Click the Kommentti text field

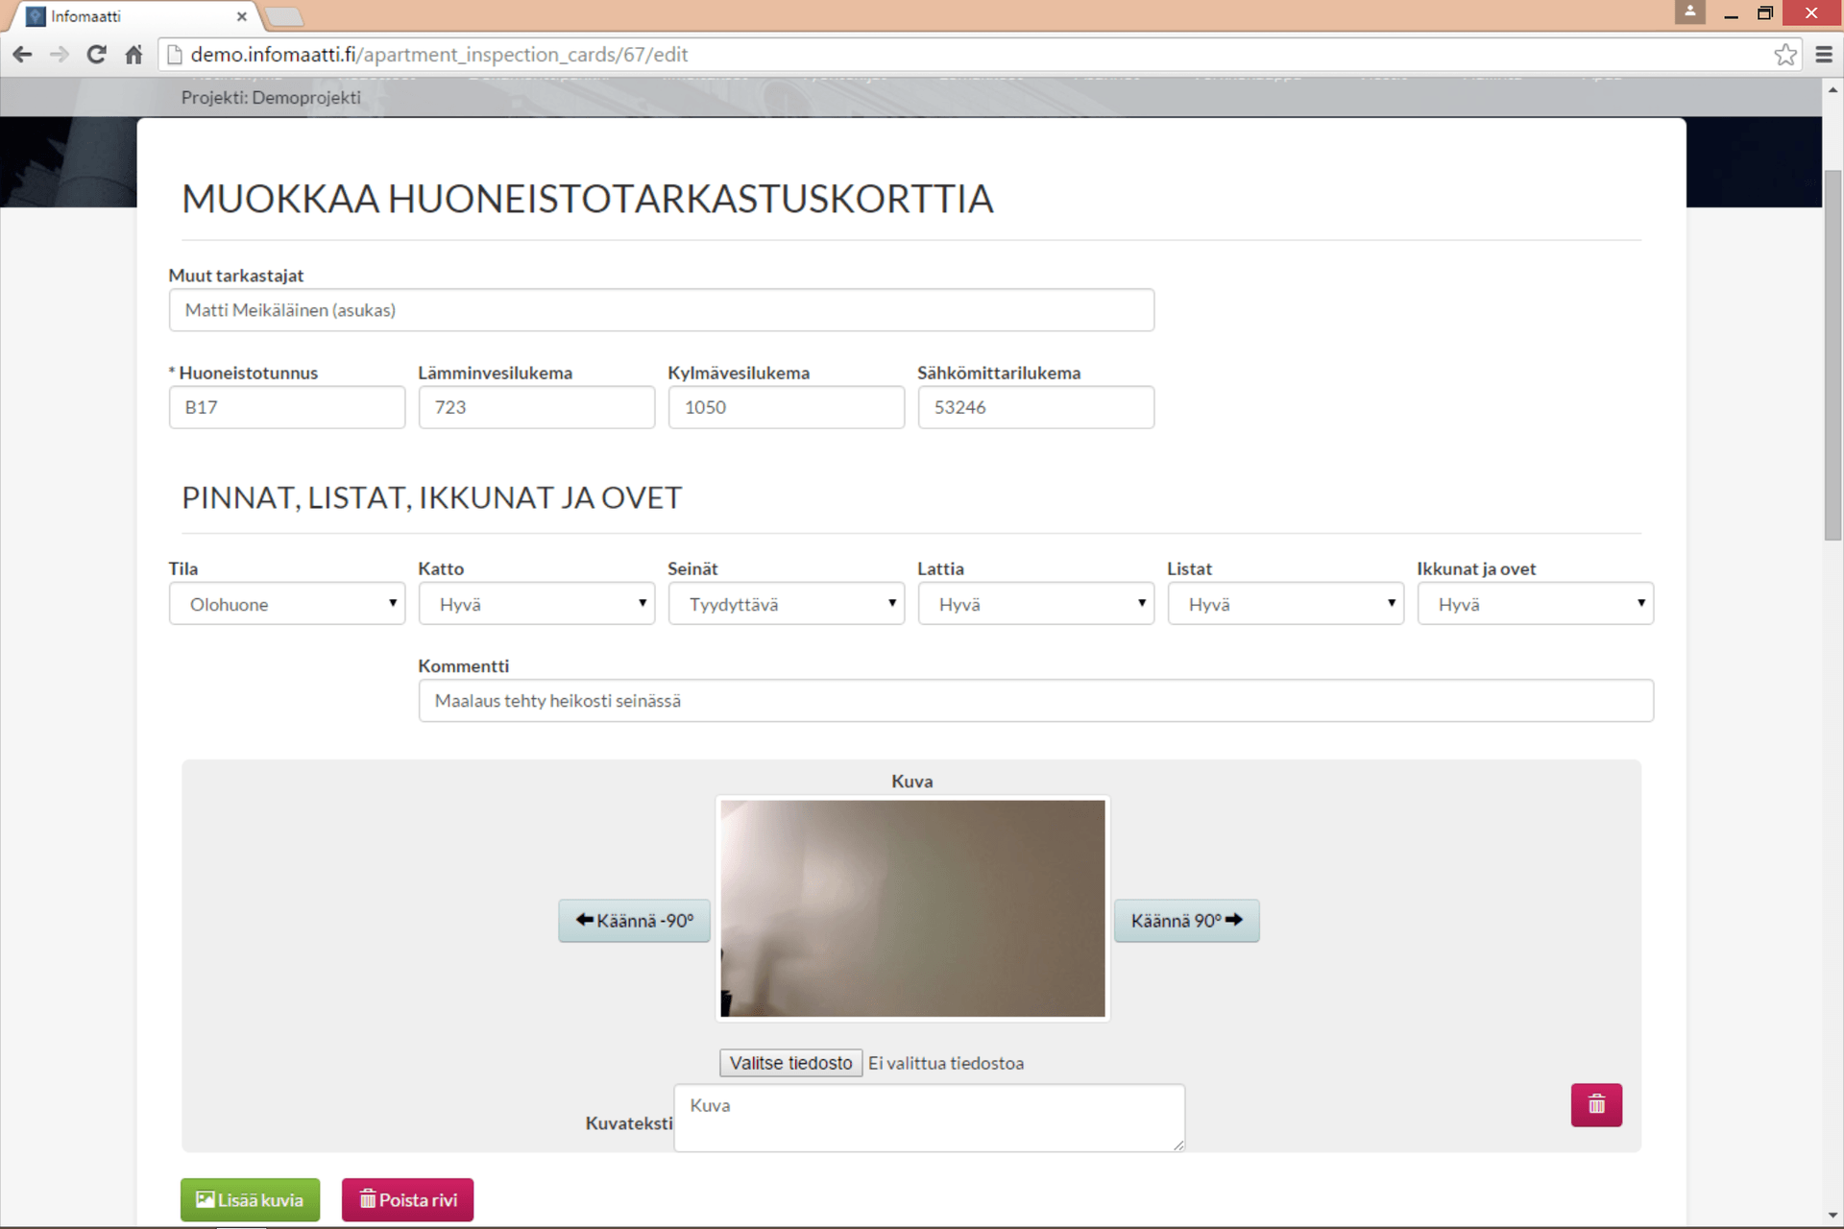point(1036,701)
